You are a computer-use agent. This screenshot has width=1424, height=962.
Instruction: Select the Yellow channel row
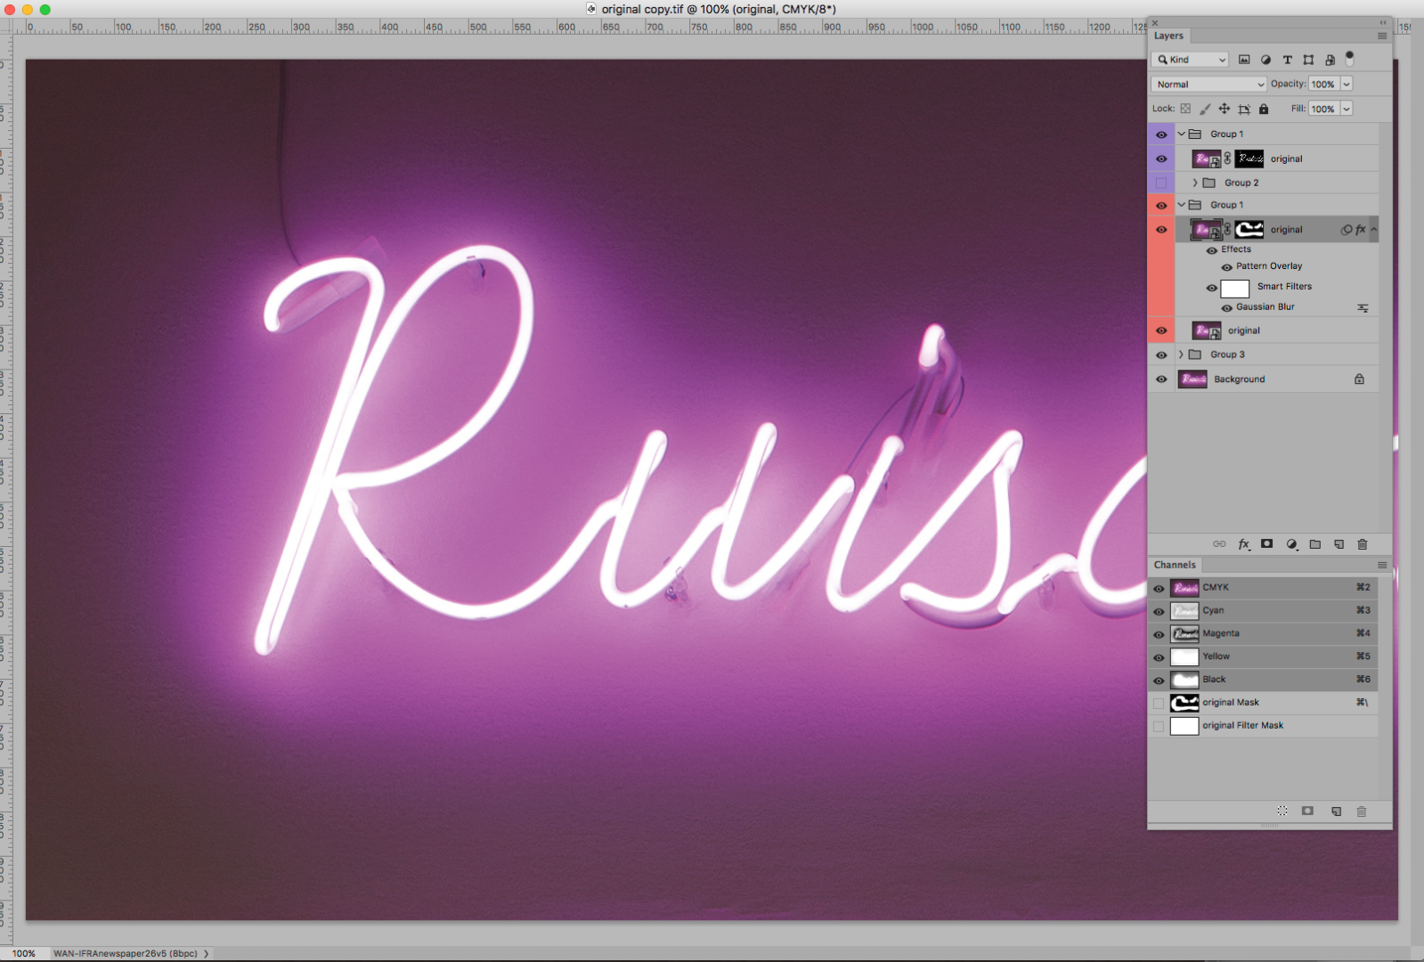(1263, 656)
